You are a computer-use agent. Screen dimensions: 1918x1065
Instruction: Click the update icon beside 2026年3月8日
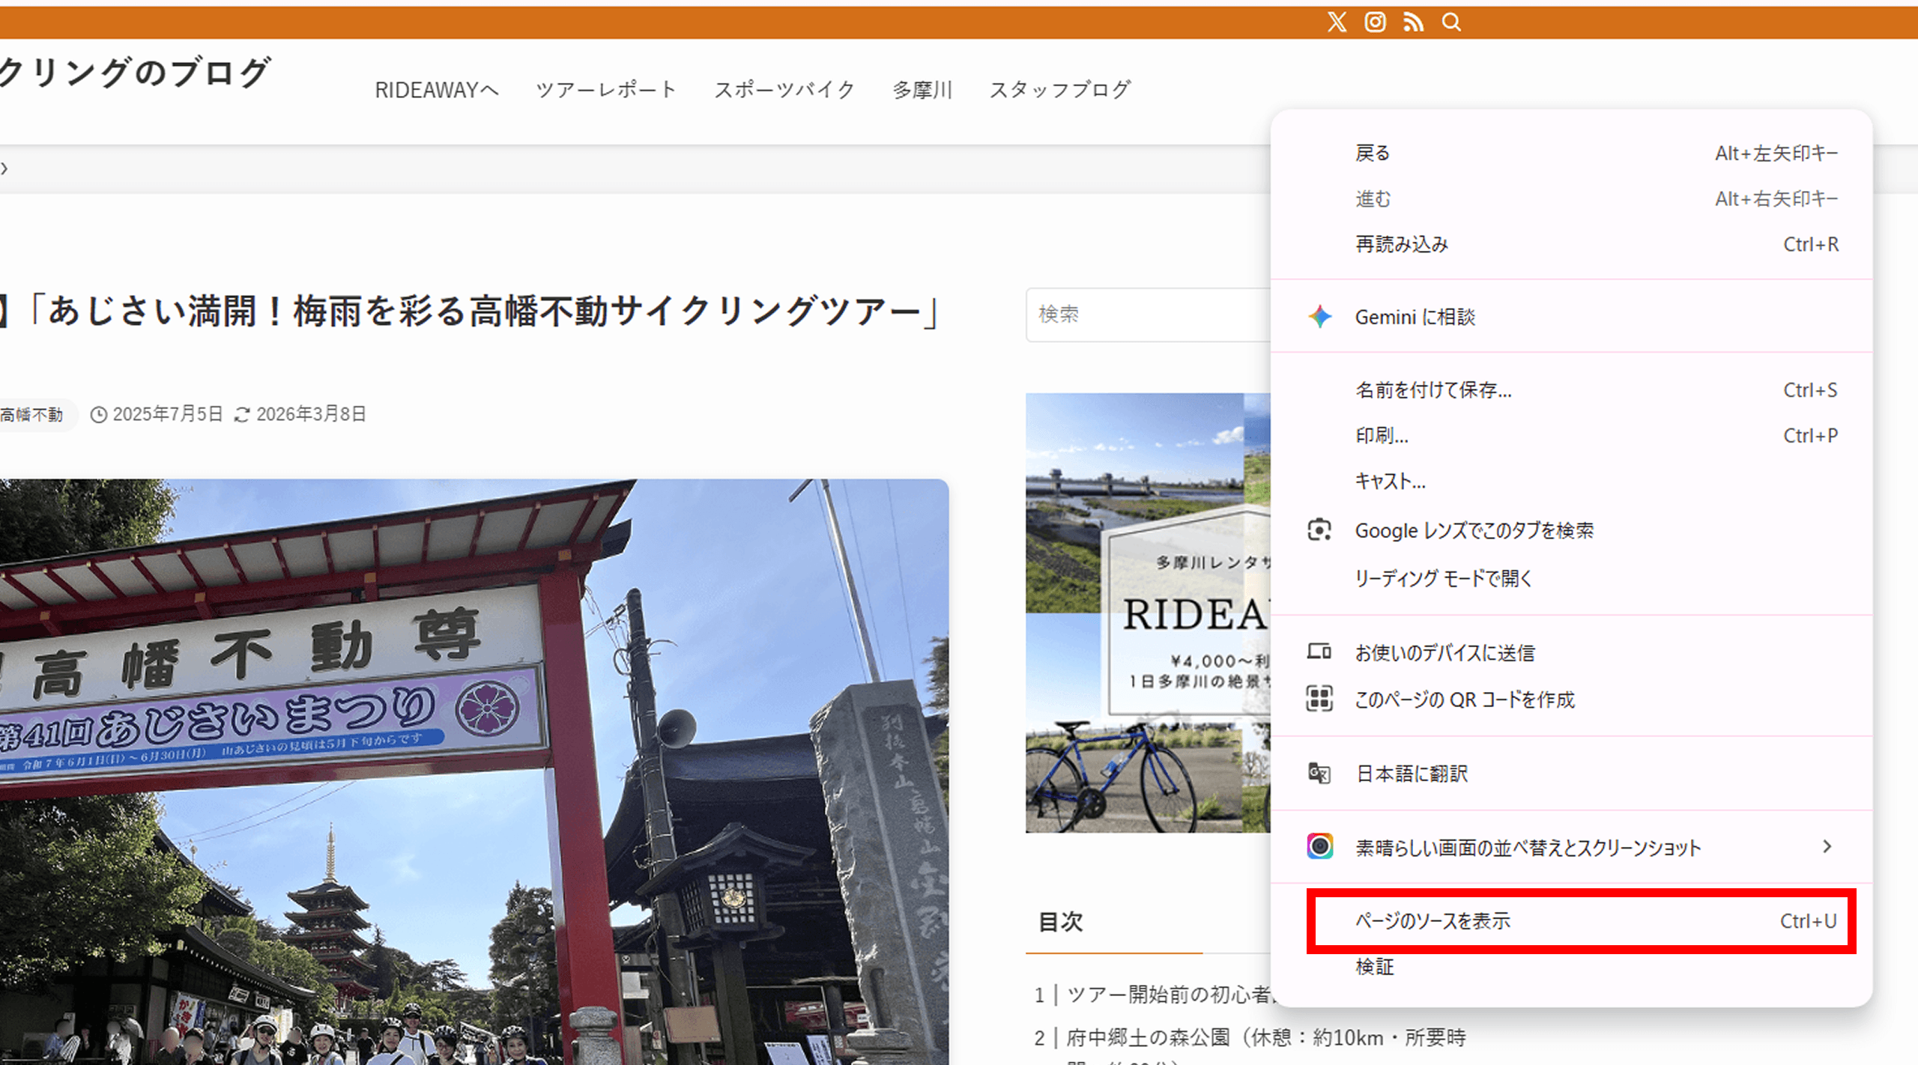[x=242, y=414]
